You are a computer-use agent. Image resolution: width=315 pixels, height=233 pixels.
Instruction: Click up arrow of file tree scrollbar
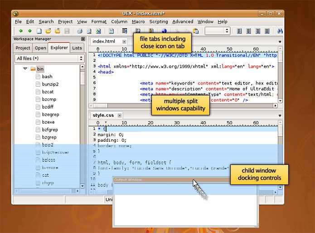(82, 67)
